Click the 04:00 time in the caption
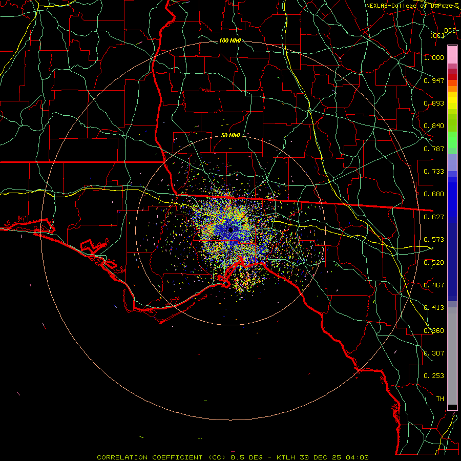 coord(357,457)
